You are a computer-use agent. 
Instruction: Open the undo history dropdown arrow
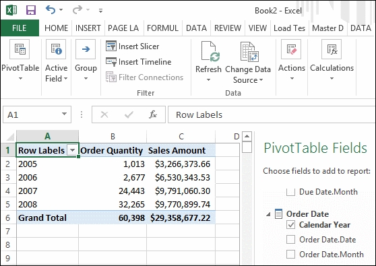click(x=61, y=10)
